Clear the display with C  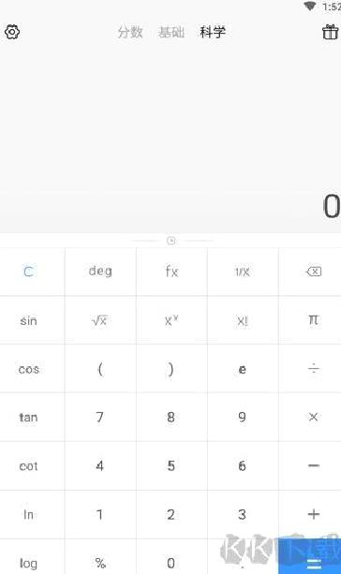pyautogui.click(x=28, y=272)
